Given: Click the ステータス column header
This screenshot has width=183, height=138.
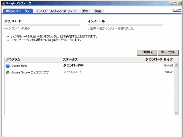Looking at the screenshot, I should point(70,60).
